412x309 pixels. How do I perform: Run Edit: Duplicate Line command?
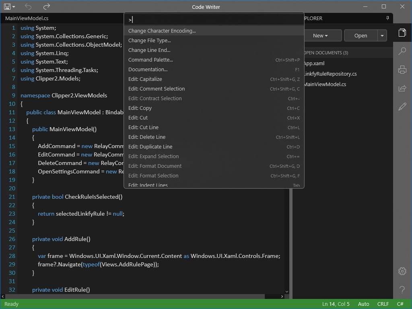[x=214, y=146]
